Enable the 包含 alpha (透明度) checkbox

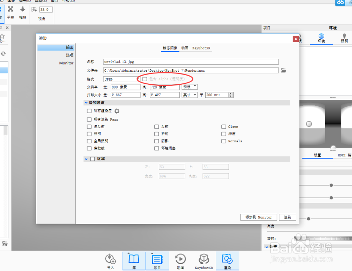click(x=145, y=79)
